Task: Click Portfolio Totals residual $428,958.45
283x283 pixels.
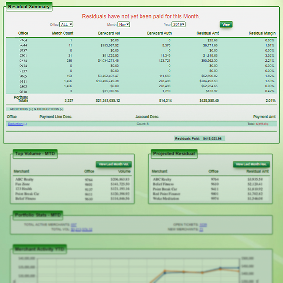Action: click(x=209, y=100)
